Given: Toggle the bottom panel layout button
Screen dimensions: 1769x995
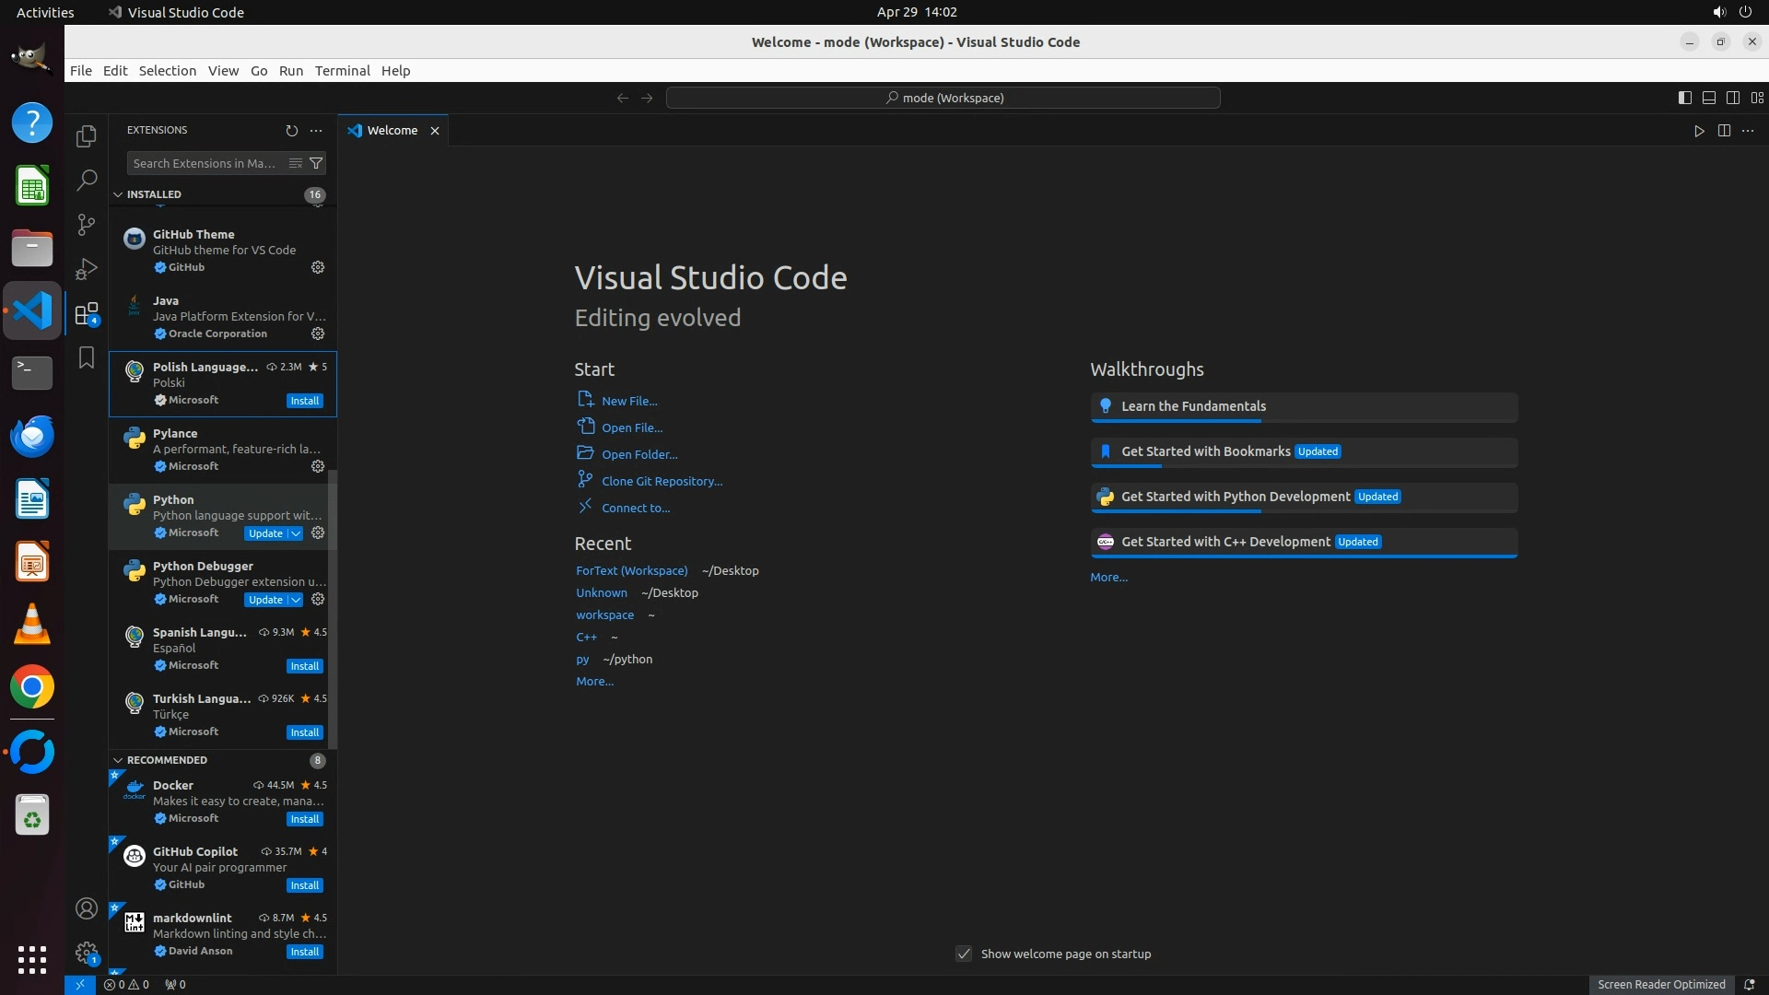Looking at the screenshot, I should click(x=1708, y=98).
